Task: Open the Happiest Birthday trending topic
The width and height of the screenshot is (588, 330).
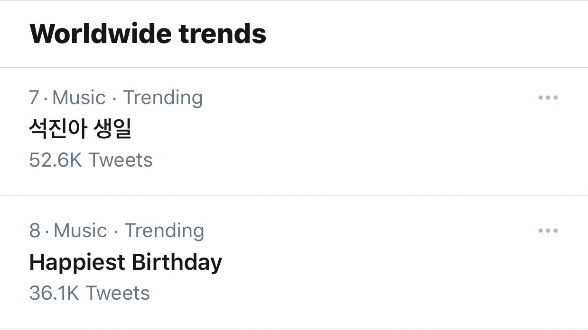Action: pyautogui.click(x=125, y=262)
